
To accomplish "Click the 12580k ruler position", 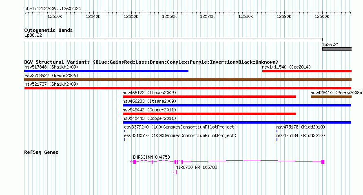I will [246, 16].
